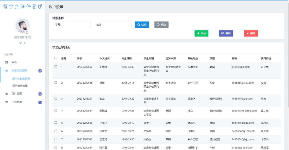Select the 主页 home icon in sidebar
The height and width of the screenshot is (150, 289).
(x=6, y=62)
